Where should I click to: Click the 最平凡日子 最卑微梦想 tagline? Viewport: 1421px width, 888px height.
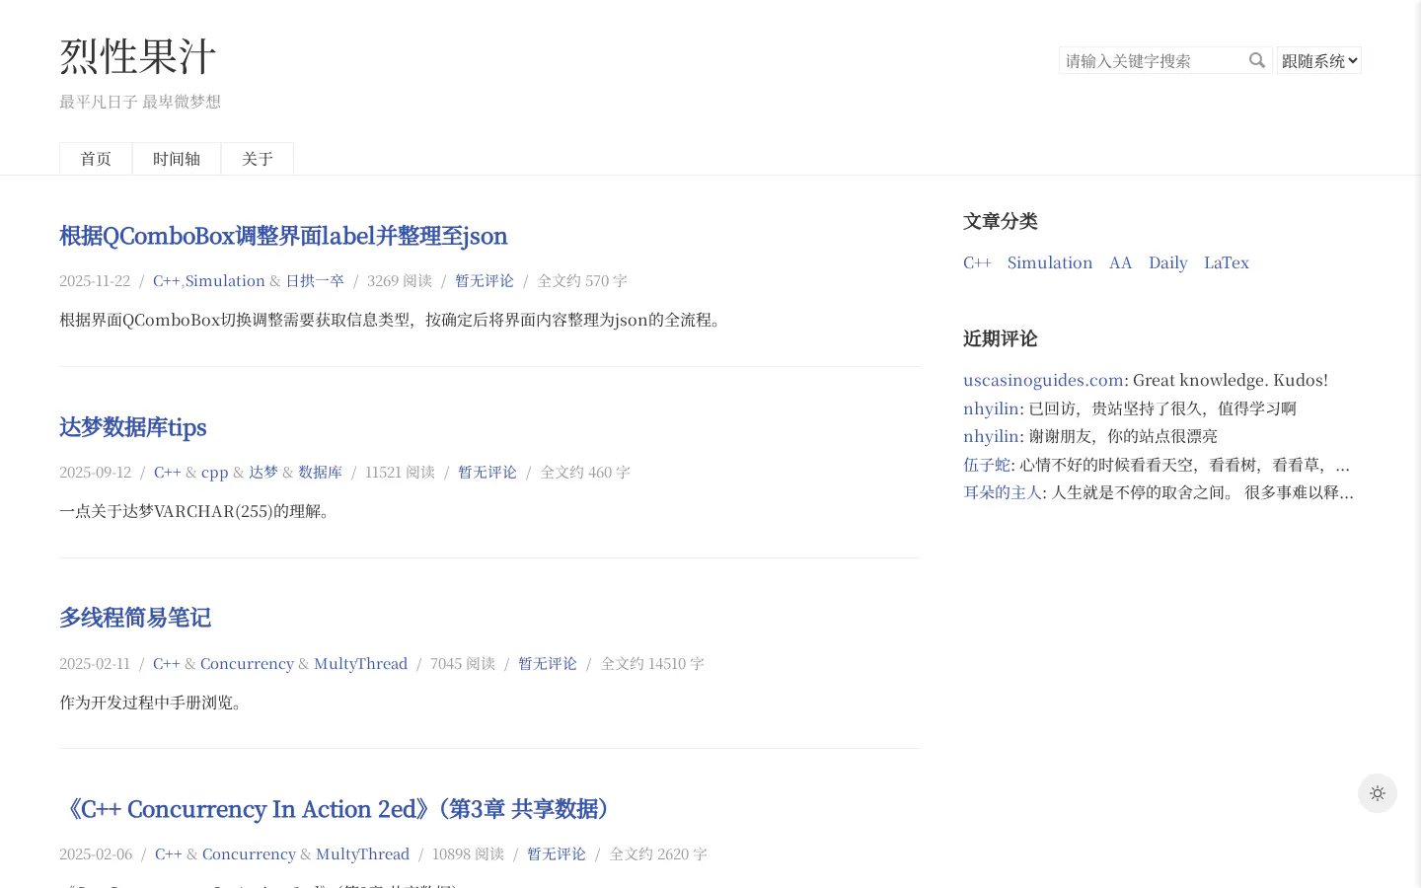tap(140, 102)
